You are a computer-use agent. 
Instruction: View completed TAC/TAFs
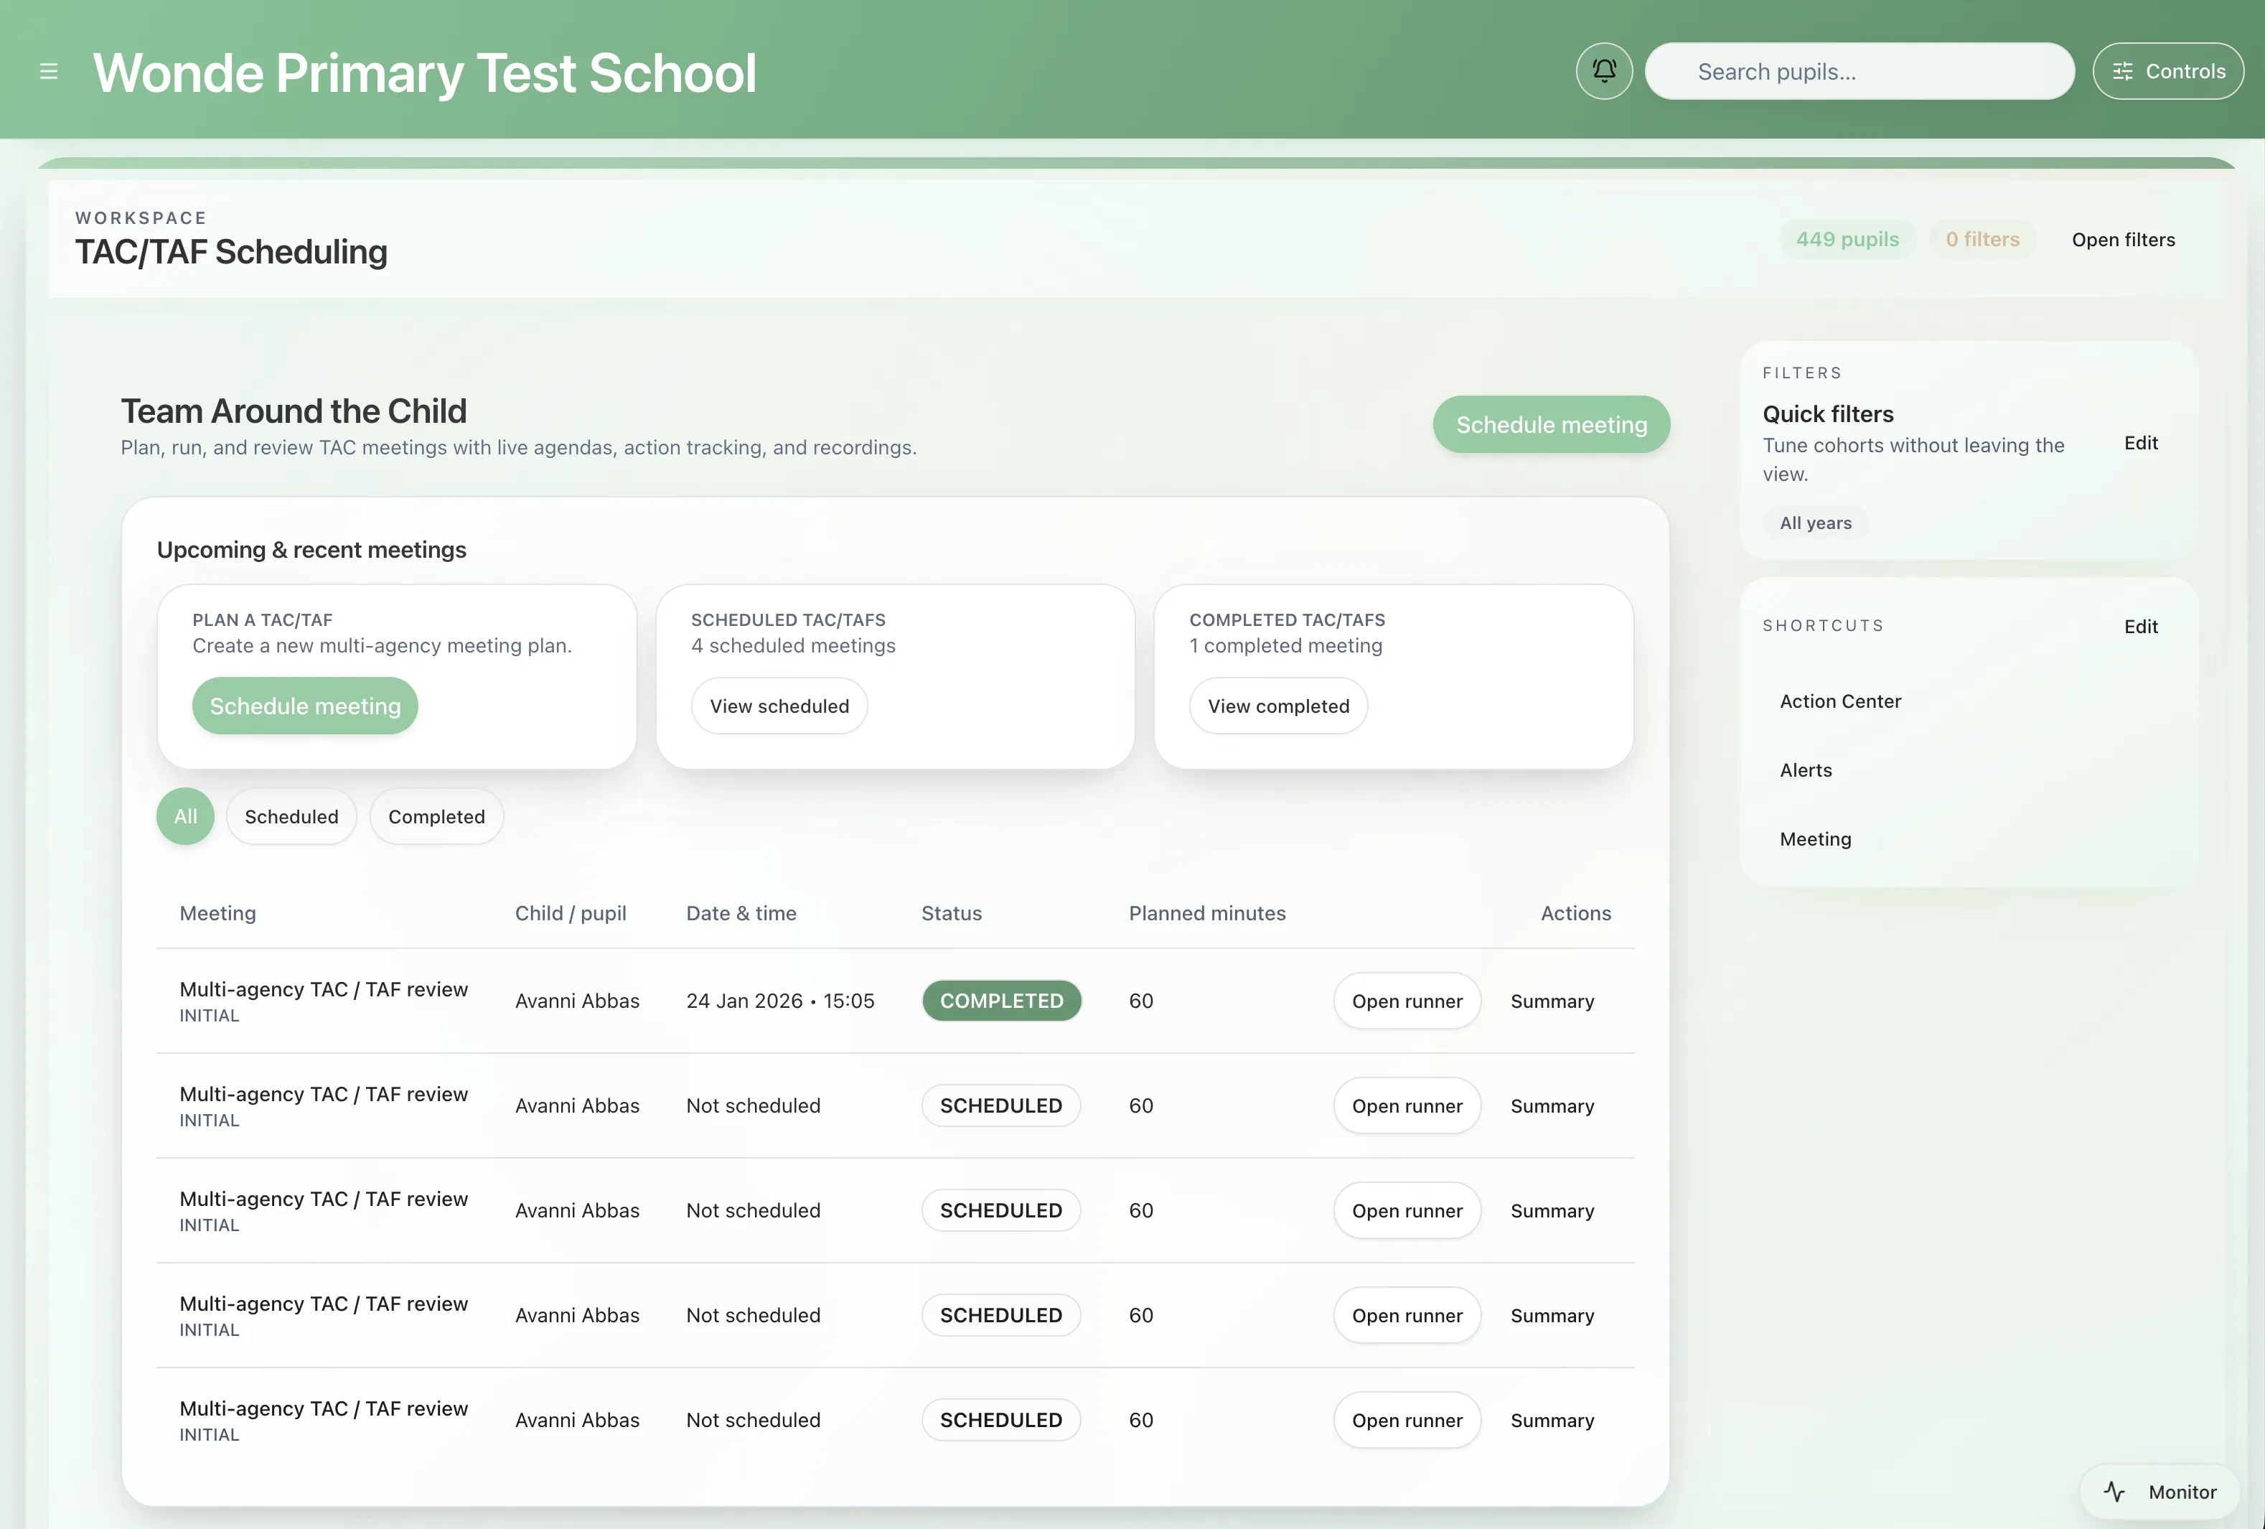[x=1277, y=705]
